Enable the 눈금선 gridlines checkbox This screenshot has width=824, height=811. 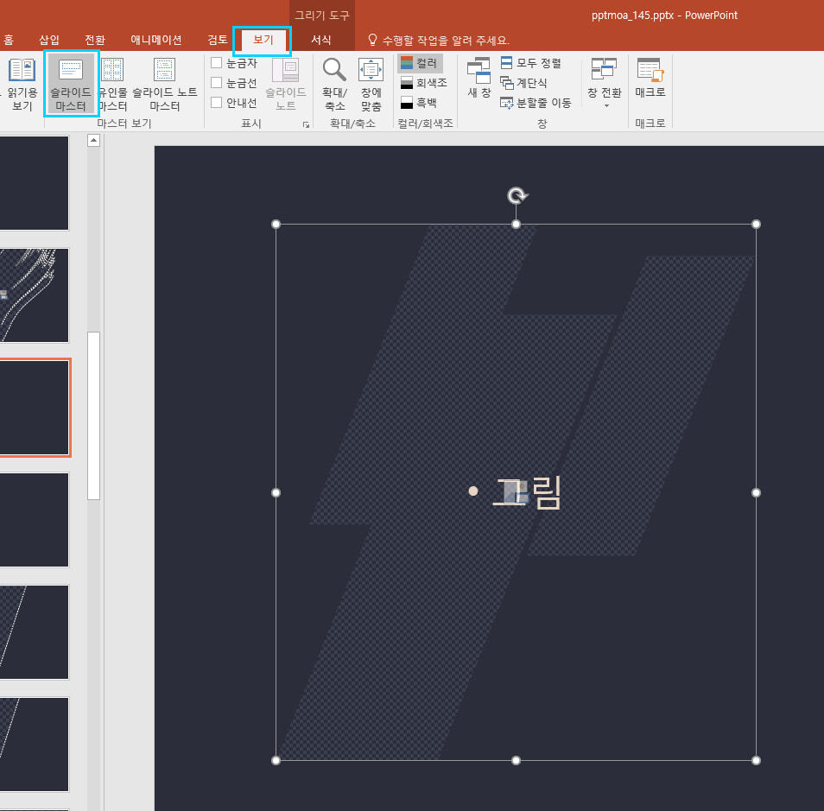pyautogui.click(x=216, y=83)
